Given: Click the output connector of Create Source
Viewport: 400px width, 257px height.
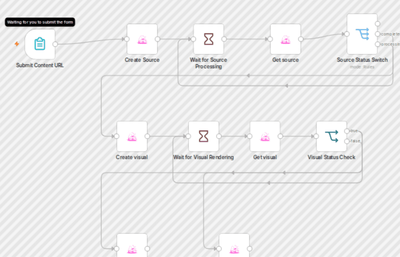Looking at the screenshot, I should 157,39.
